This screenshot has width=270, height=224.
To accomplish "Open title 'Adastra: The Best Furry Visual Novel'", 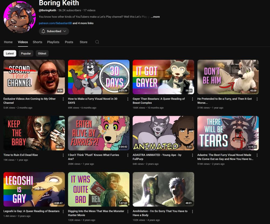I will point(225,157).
